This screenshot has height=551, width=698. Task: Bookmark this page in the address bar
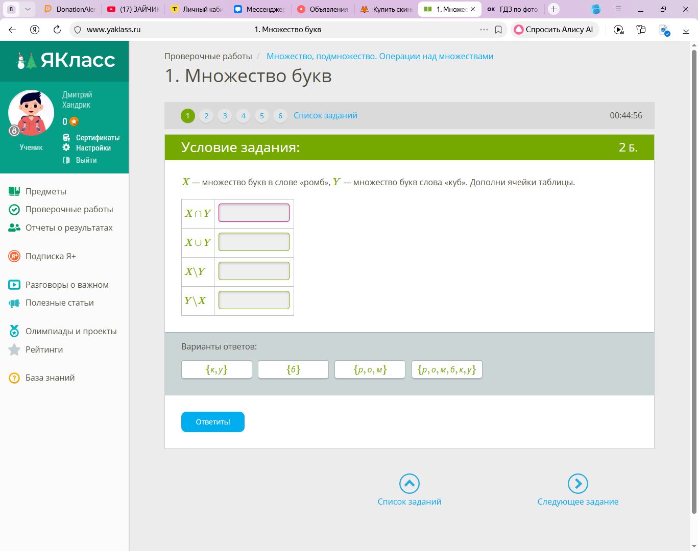(x=498, y=30)
